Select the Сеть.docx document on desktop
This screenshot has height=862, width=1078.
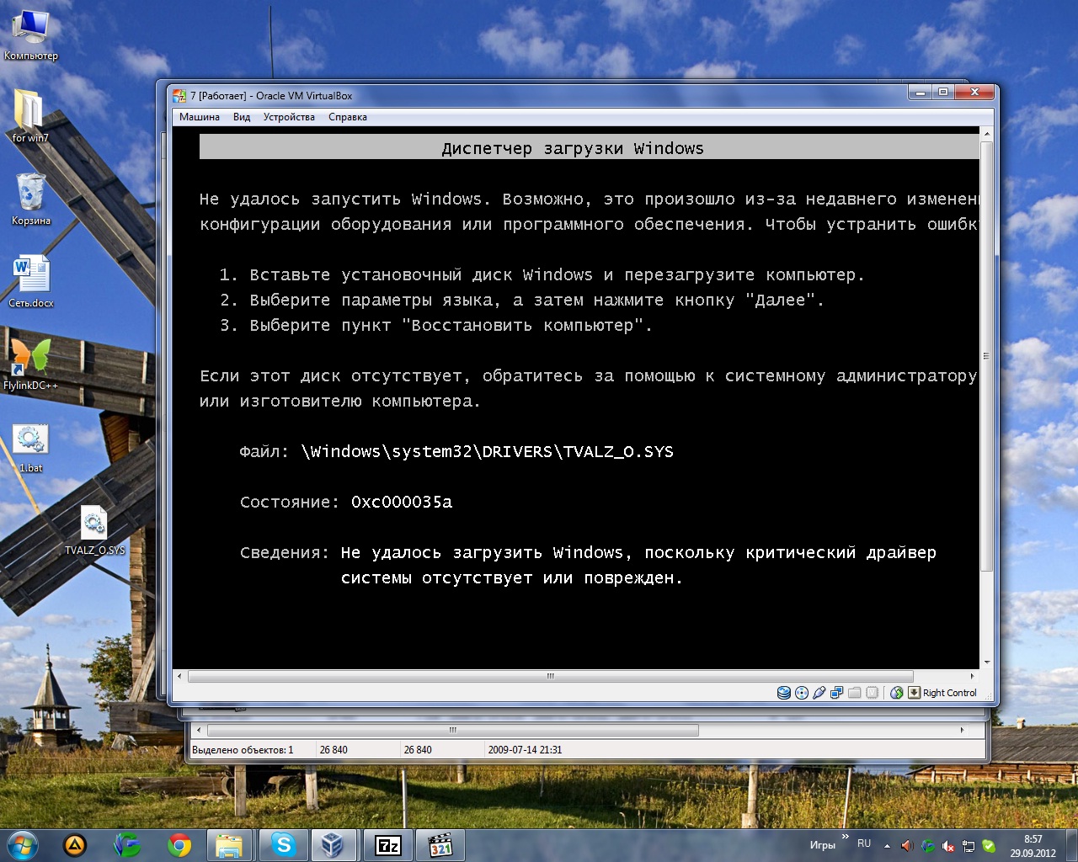coord(31,281)
